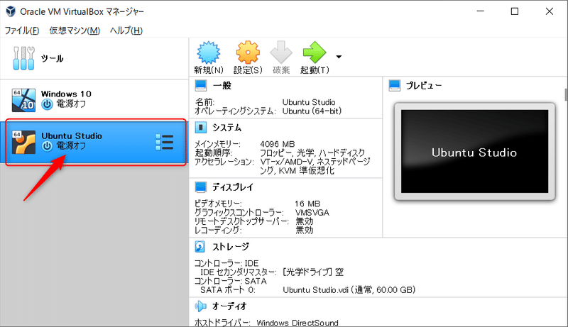Screen dimensions: 568x327
Task: Open the ディスプレイ settings header link
Action: (233, 187)
